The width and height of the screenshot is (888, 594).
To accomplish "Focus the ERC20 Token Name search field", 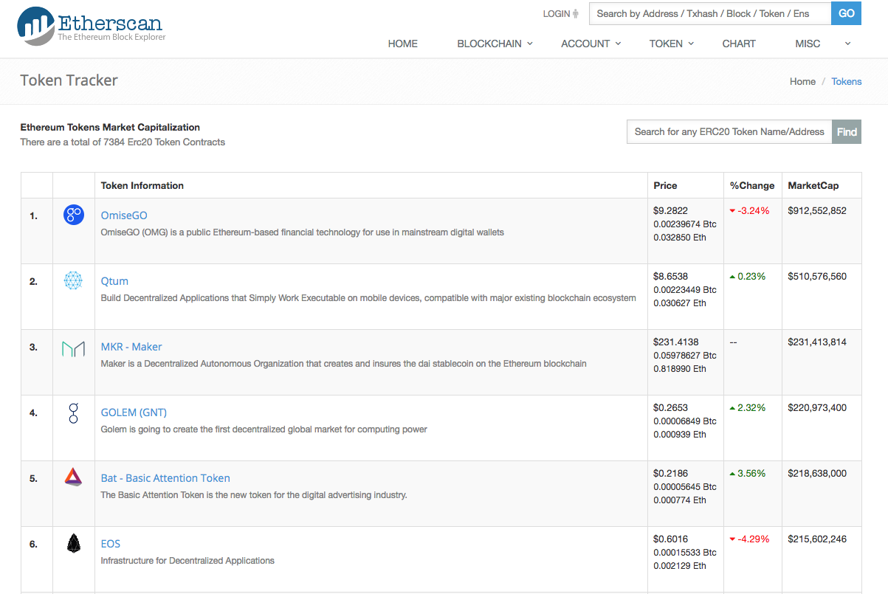I will click(729, 132).
